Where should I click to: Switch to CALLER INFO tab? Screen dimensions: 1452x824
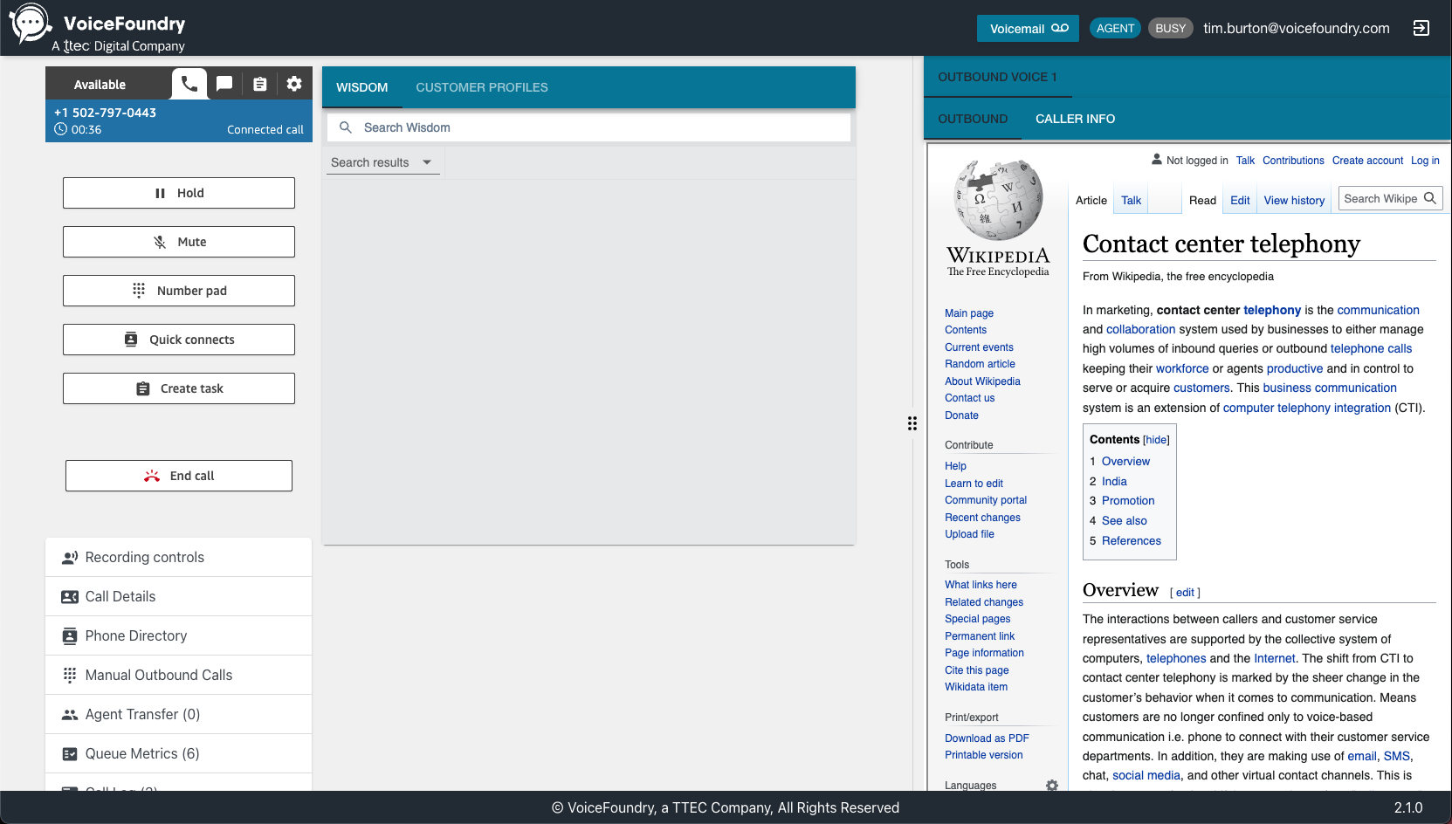[x=1075, y=119]
